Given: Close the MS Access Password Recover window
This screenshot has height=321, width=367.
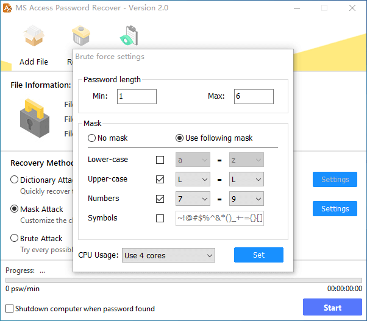Looking at the screenshot, I should pyautogui.click(x=352, y=8).
